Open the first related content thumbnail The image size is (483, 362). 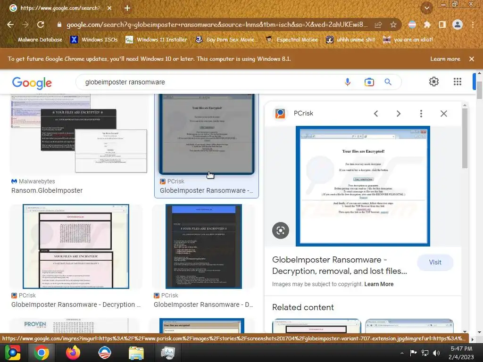point(316,326)
